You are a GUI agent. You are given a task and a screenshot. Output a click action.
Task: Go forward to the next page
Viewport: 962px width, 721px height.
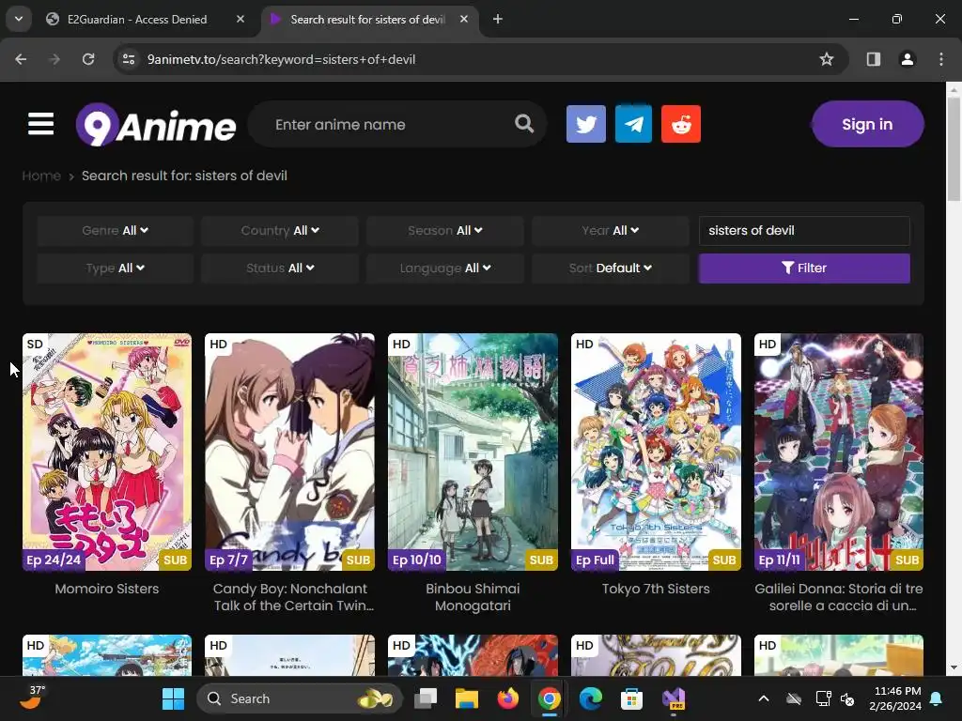coord(54,59)
